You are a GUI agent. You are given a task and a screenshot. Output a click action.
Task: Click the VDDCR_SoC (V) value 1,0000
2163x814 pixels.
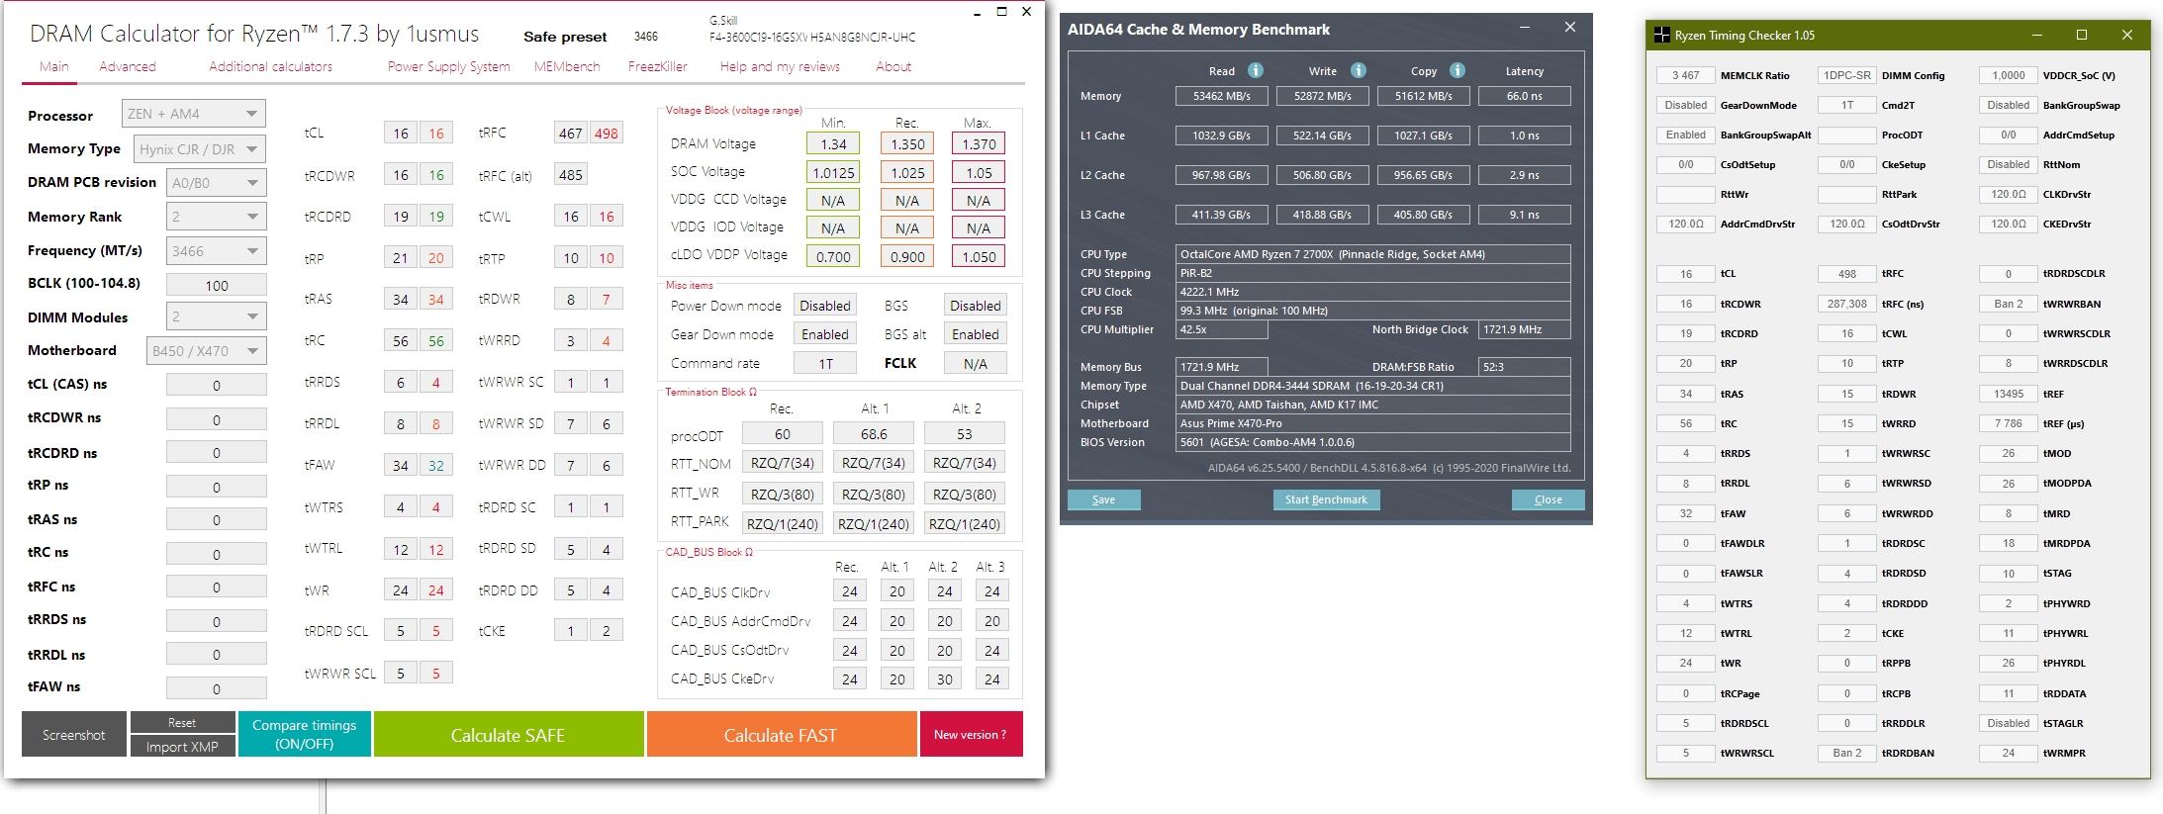[x=2009, y=75]
